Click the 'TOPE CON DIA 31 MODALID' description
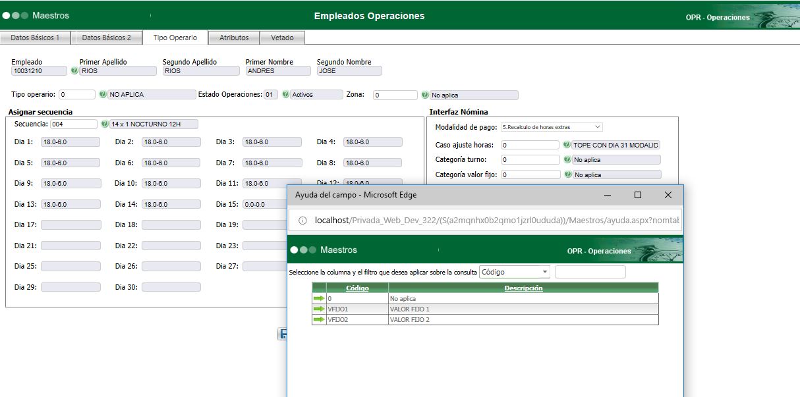The height and width of the screenshot is (397, 800). [616, 145]
